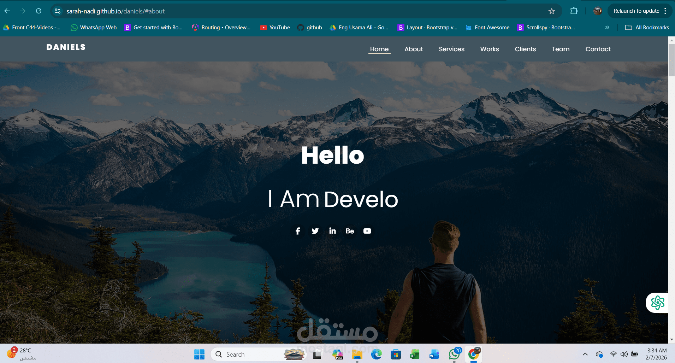Click the scrollbar up arrow
Image resolution: width=675 pixels, height=363 pixels.
pos(671,40)
